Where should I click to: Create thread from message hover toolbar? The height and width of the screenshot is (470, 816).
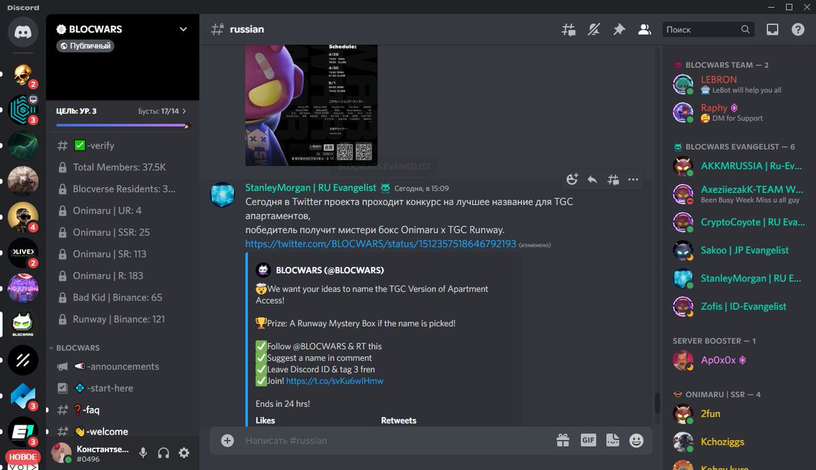613,179
